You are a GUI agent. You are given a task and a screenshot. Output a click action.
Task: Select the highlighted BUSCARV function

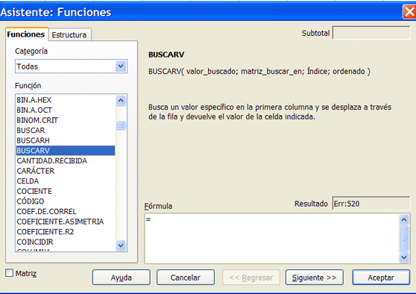[x=66, y=151]
